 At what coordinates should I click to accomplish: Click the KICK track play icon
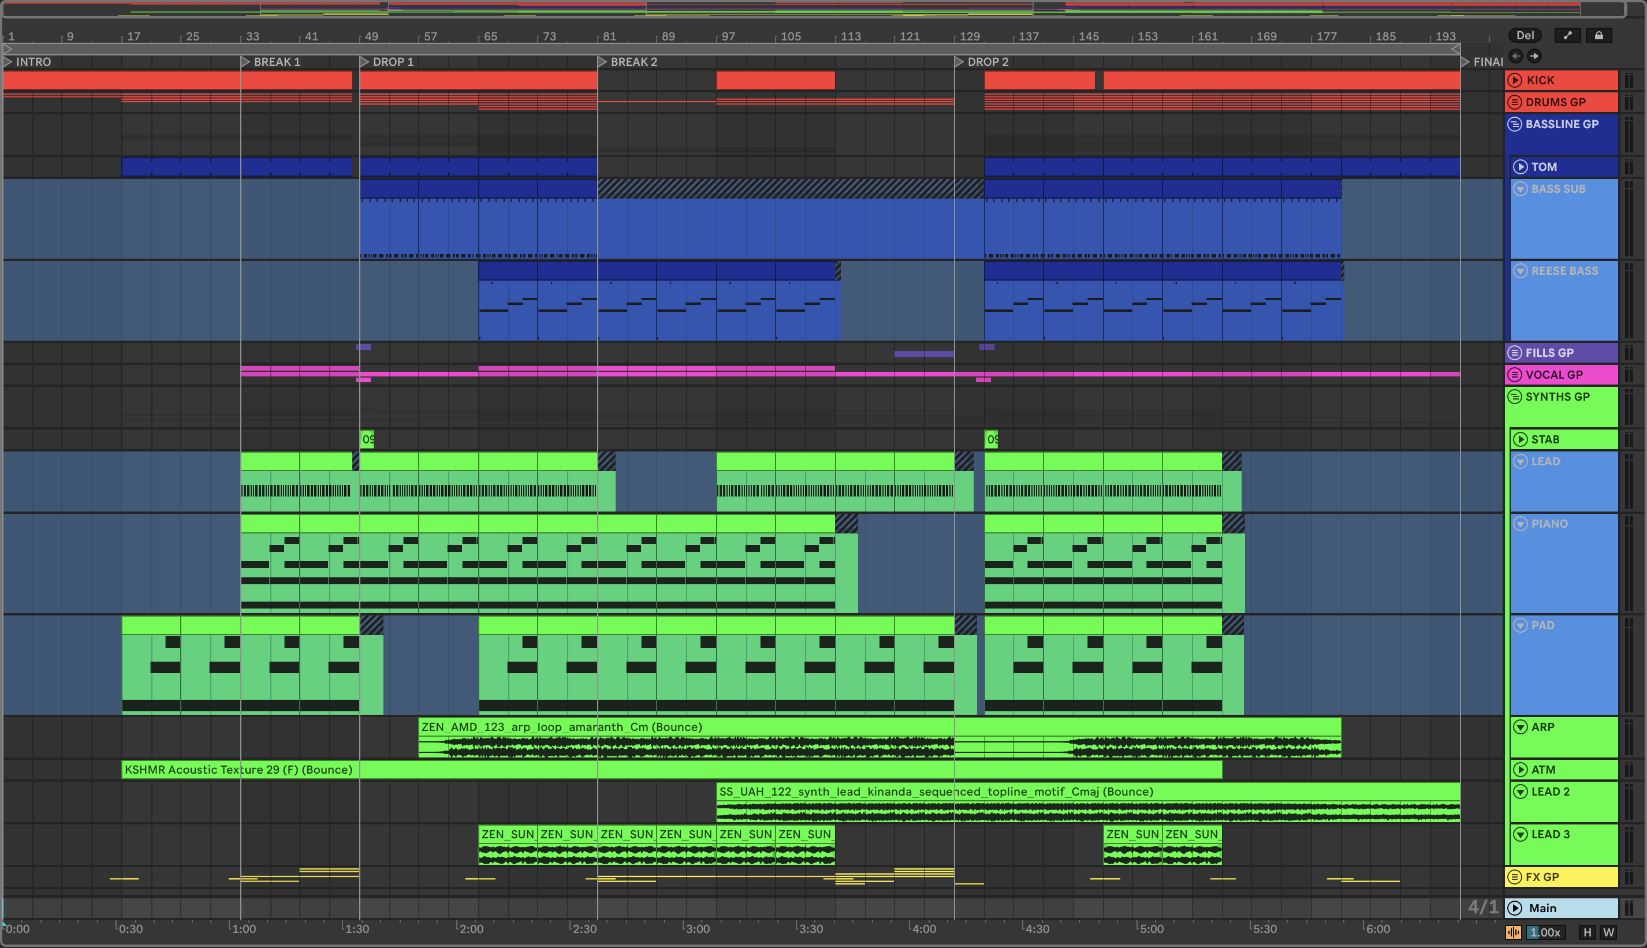(x=1515, y=80)
